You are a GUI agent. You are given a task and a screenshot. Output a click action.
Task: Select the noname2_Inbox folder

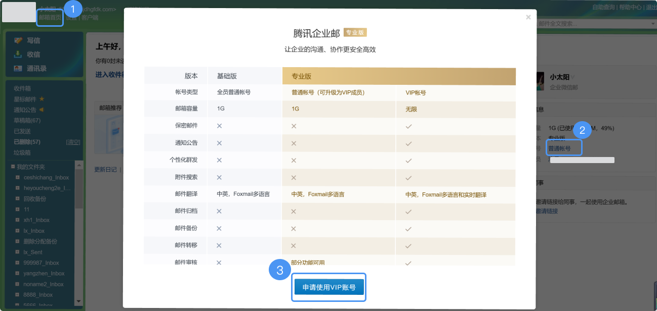point(44,284)
